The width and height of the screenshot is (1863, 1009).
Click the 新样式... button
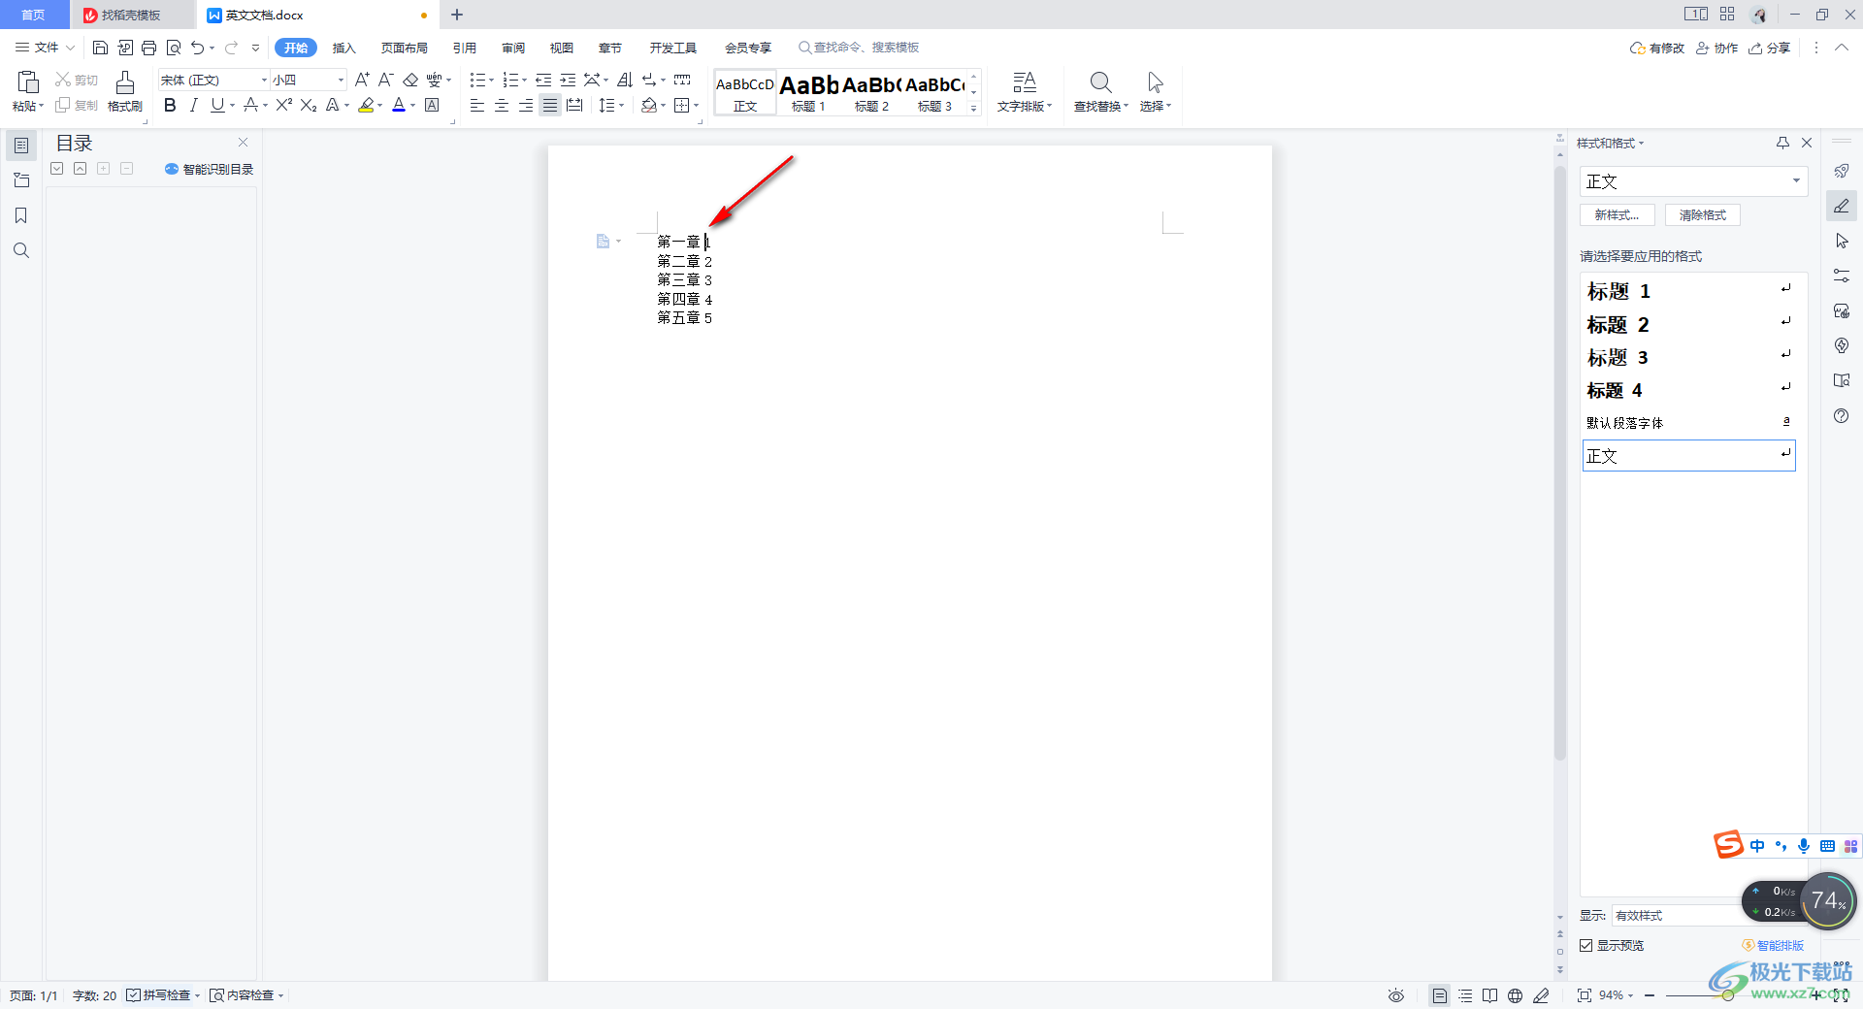(x=1617, y=215)
